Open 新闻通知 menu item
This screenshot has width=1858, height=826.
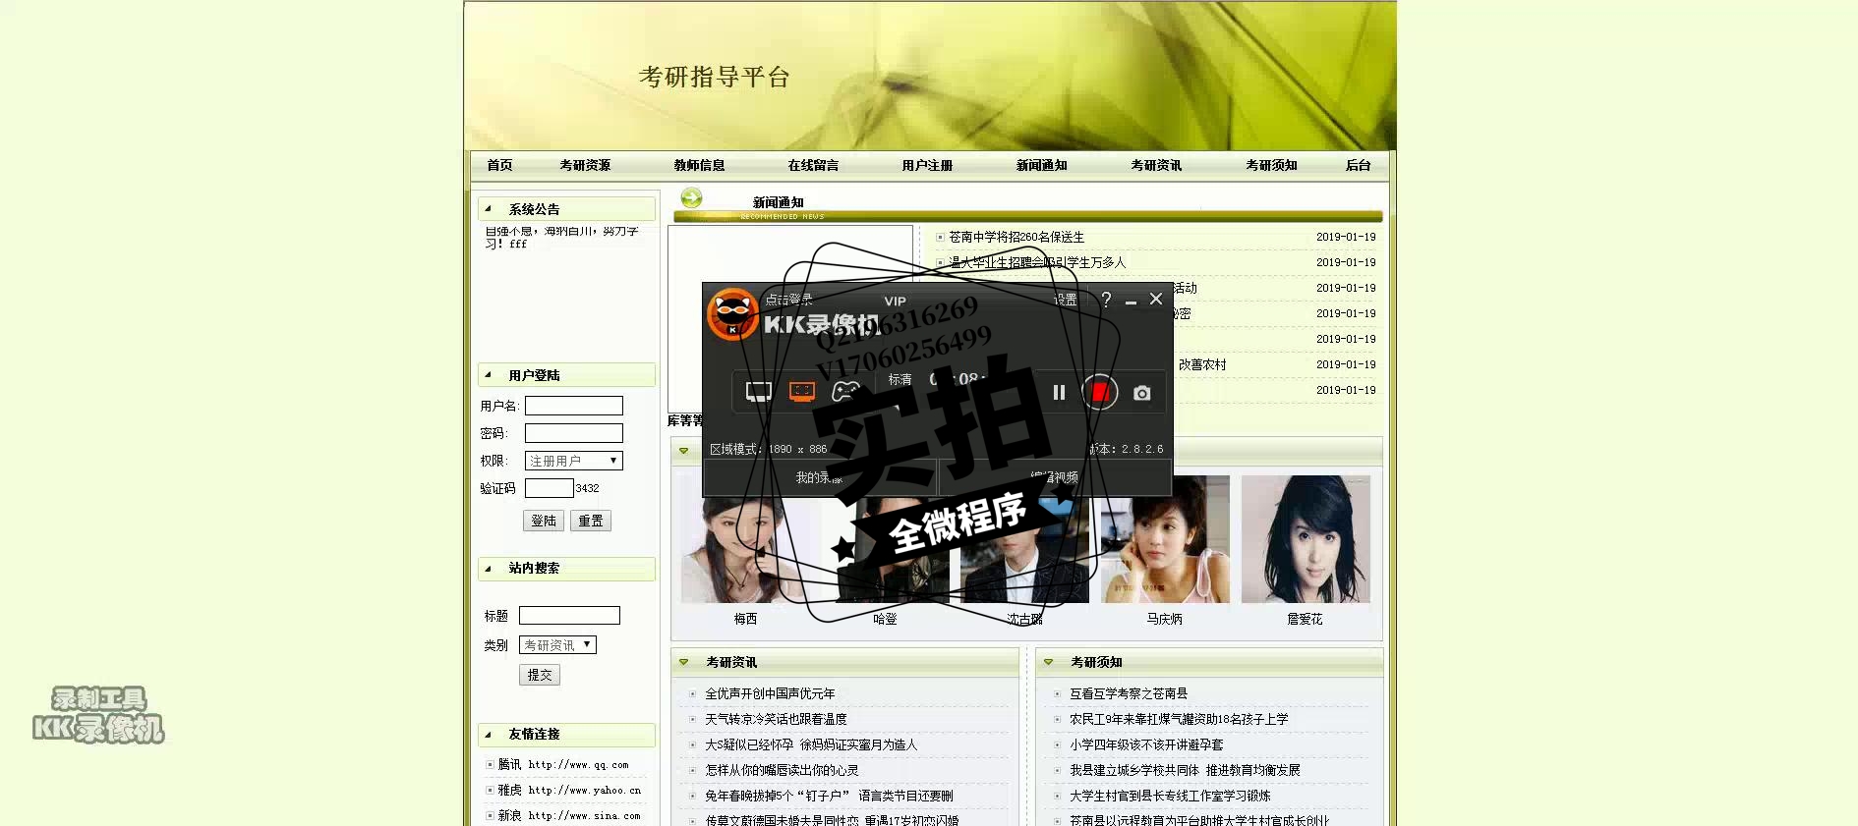pyautogui.click(x=1041, y=165)
